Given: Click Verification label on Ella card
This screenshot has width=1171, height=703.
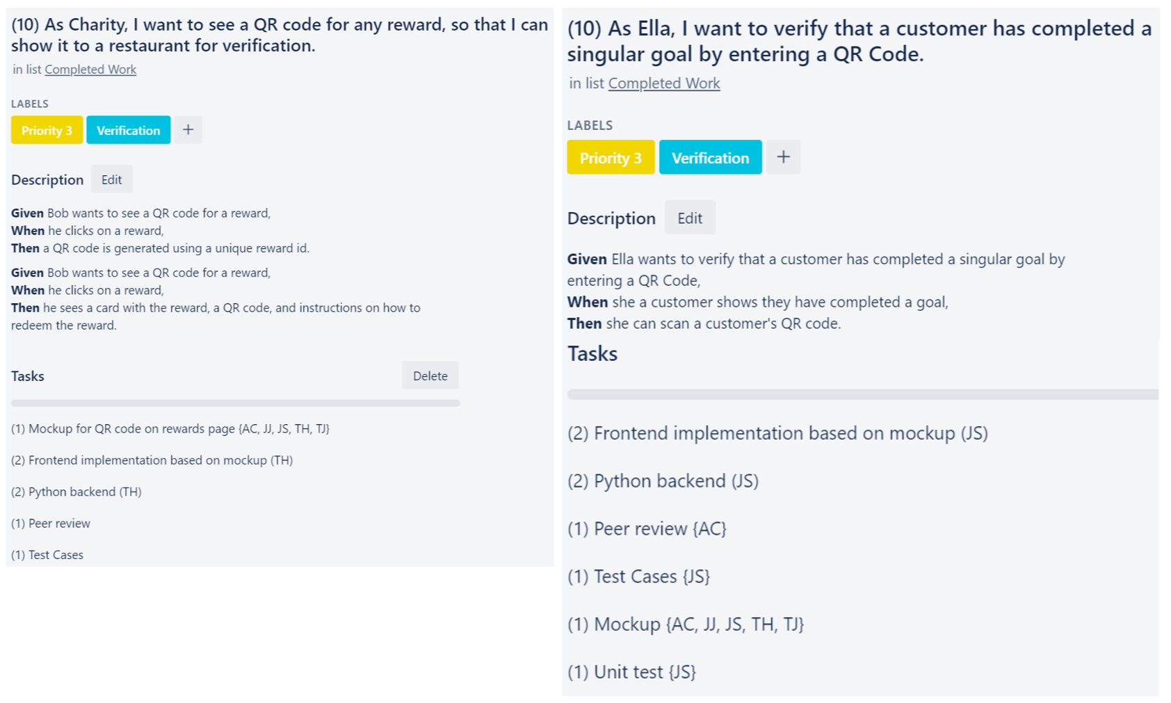Looking at the screenshot, I should pyautogui.click(x=710, y=157).
